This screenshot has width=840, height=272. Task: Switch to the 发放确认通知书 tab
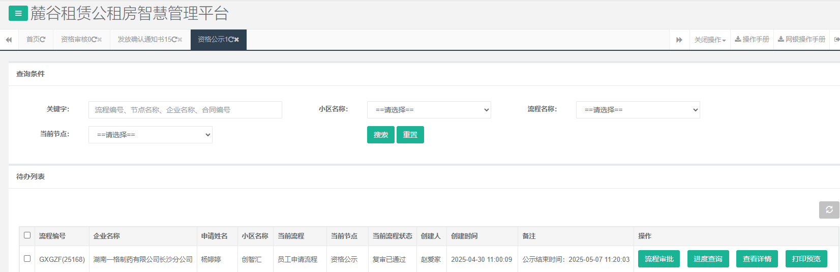144,40
